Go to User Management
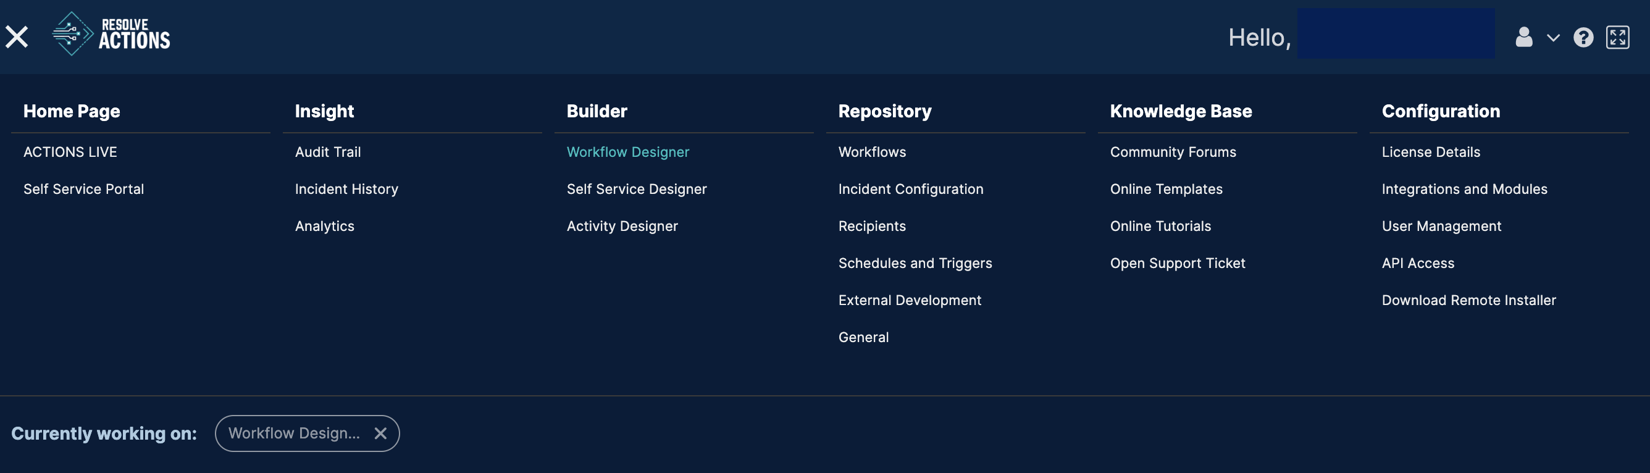The height and width of the screenshot is (473, 1650). point(1441,226)
